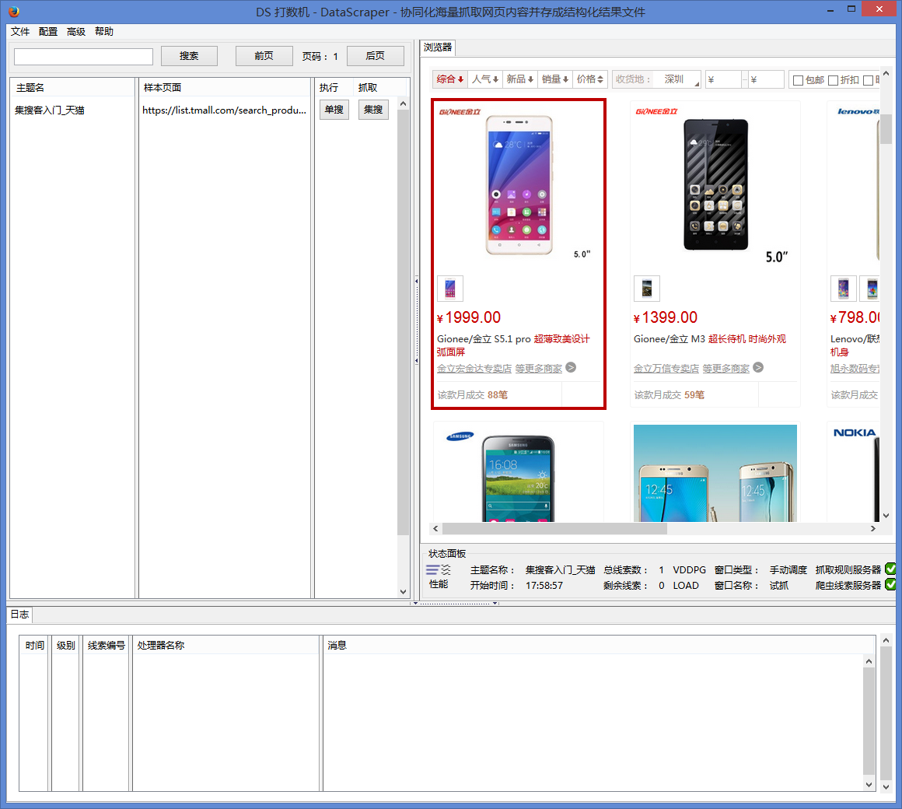Viewport: 902px width, 809px height.
Task: Toggle the 包邮 checkbox
Action: coord(798,80)
